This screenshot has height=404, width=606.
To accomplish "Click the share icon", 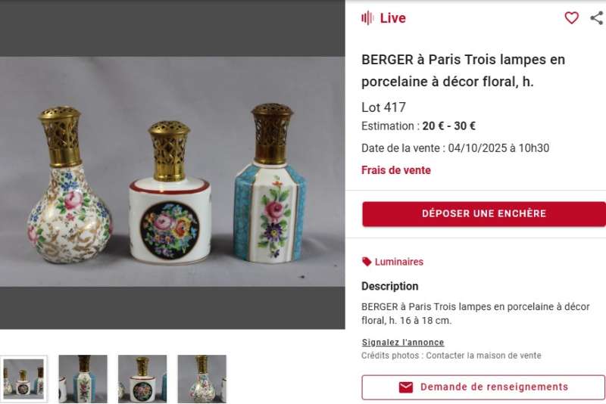I will click(x=597, y=18).
